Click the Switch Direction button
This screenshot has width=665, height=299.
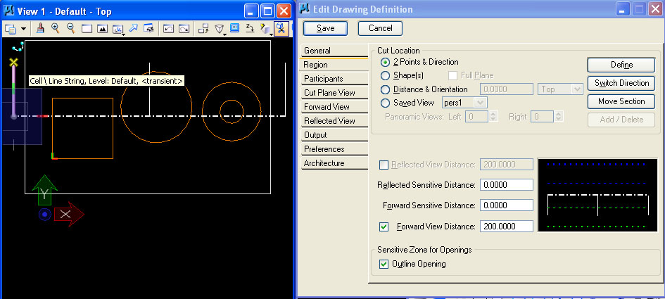coord(621,83)
